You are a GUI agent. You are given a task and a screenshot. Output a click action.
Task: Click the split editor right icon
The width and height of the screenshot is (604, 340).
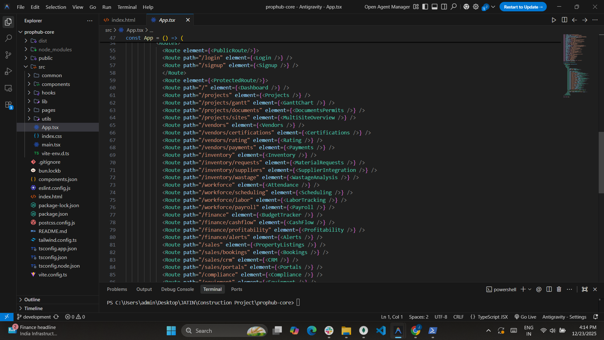coord(564,20)
